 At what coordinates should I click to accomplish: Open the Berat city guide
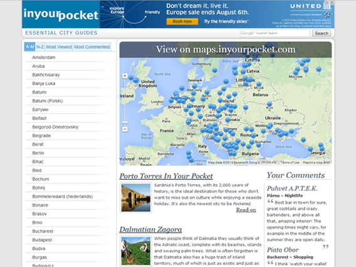pos(38,144)
